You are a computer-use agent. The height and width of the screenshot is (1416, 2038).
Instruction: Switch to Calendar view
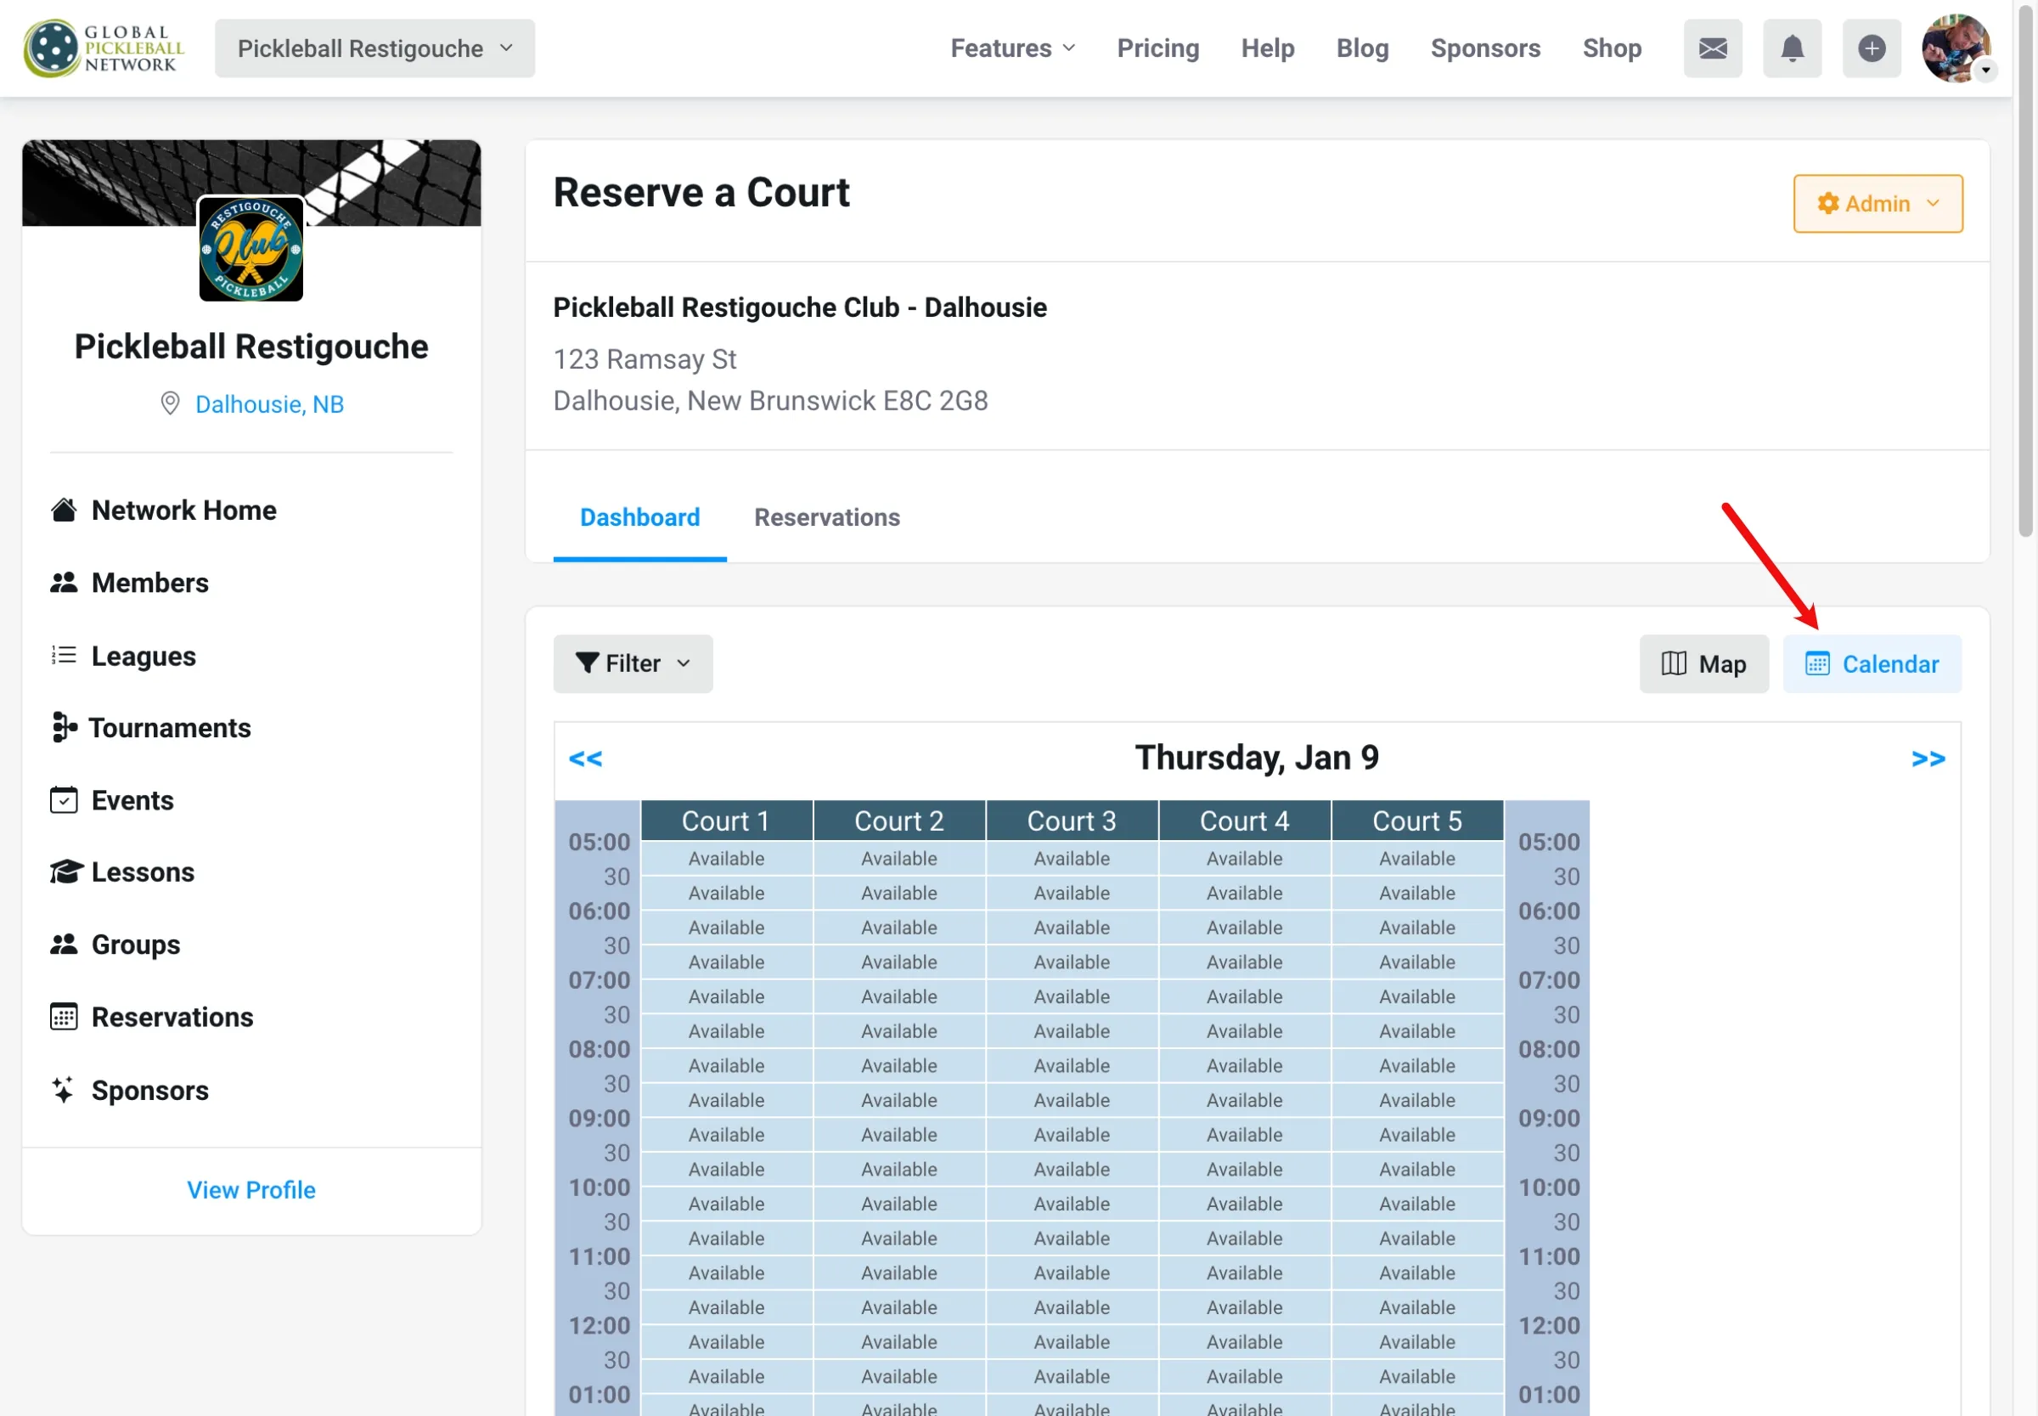[1872, 663]
